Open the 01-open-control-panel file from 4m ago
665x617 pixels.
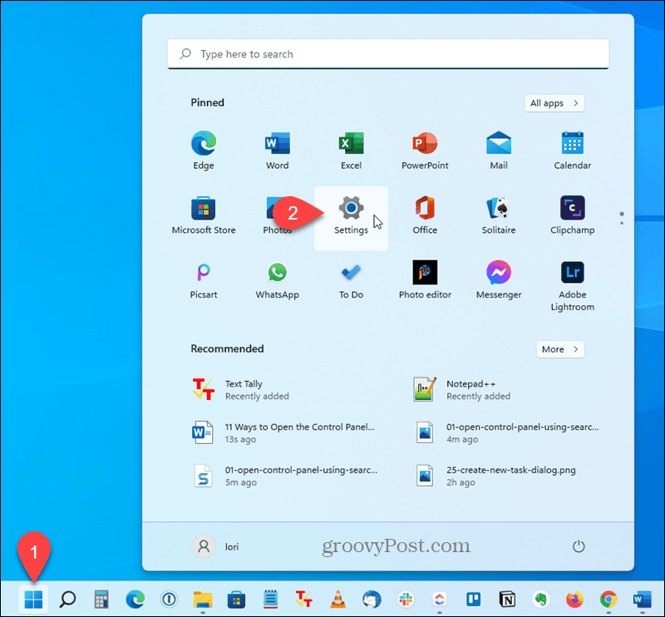(505, 433)
